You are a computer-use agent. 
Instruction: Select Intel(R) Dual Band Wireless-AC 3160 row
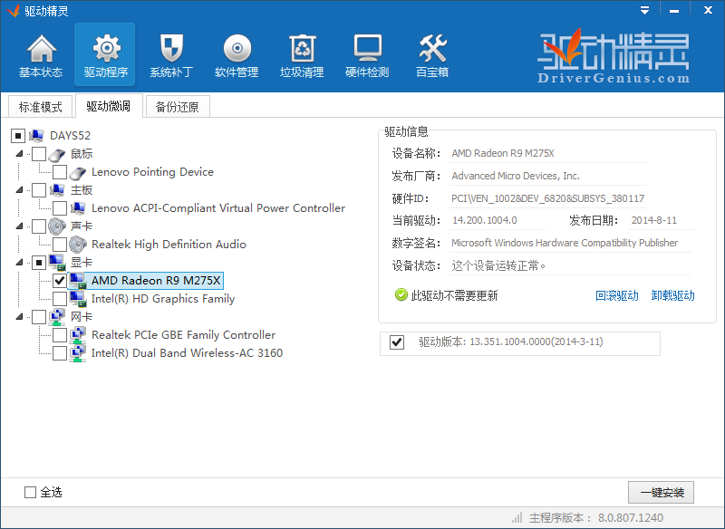pos(187,353)
